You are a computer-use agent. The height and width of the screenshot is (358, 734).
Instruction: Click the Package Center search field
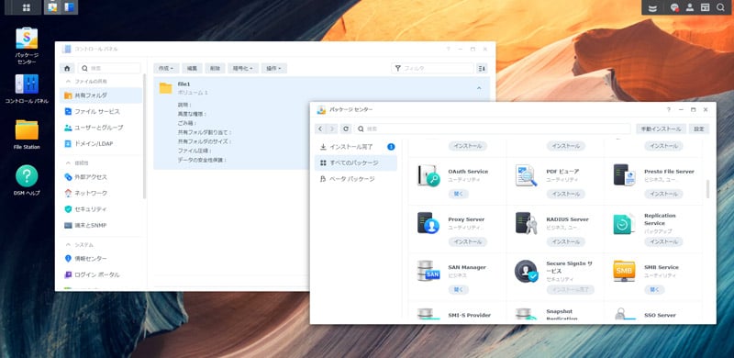pos(493,129)
